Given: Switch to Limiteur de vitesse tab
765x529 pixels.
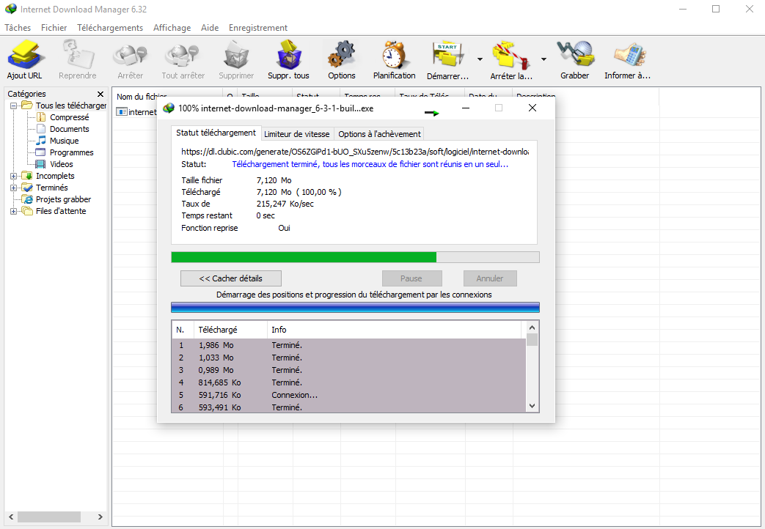Looking at the screenshot, I should pyautogui.click(x=297, y=134).
